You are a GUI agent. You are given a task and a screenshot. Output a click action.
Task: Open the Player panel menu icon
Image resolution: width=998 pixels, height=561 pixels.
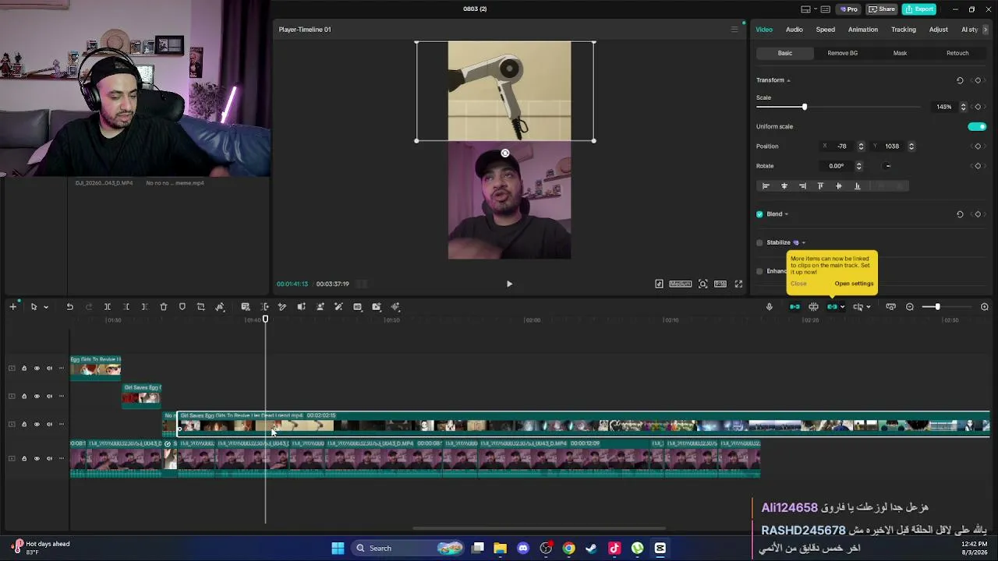click(x=734, y=30)
